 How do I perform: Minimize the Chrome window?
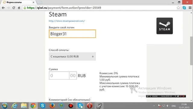[173, 2]
